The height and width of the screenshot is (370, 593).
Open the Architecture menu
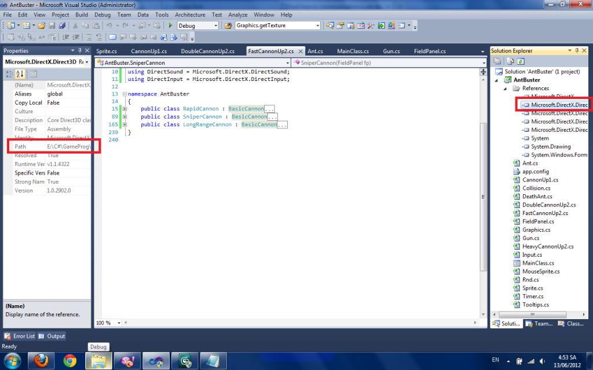coord(190,14)
